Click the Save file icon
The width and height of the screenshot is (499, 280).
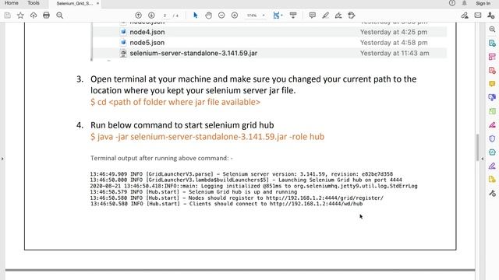tap(7, 16)
